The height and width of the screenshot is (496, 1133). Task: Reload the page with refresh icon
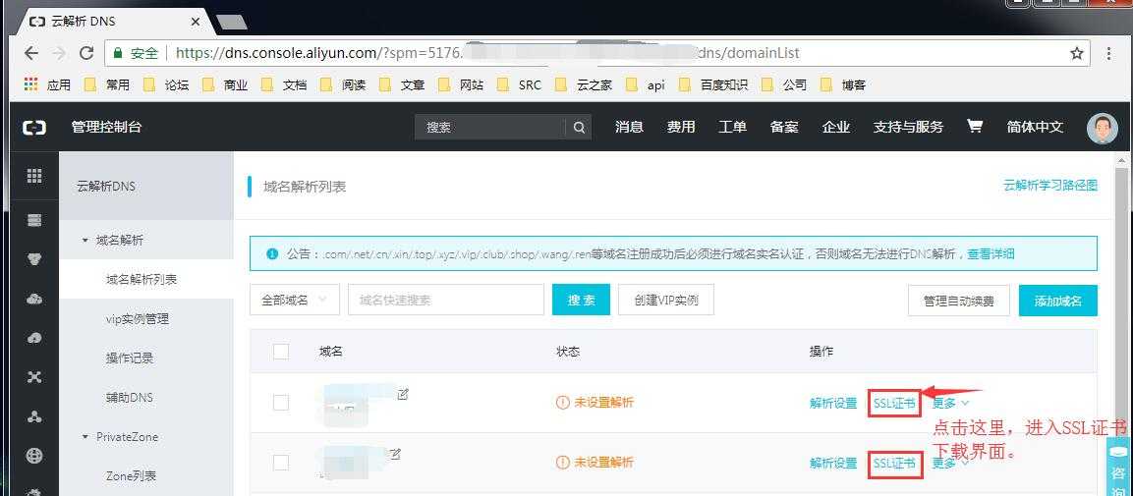[x=86, y=53]
